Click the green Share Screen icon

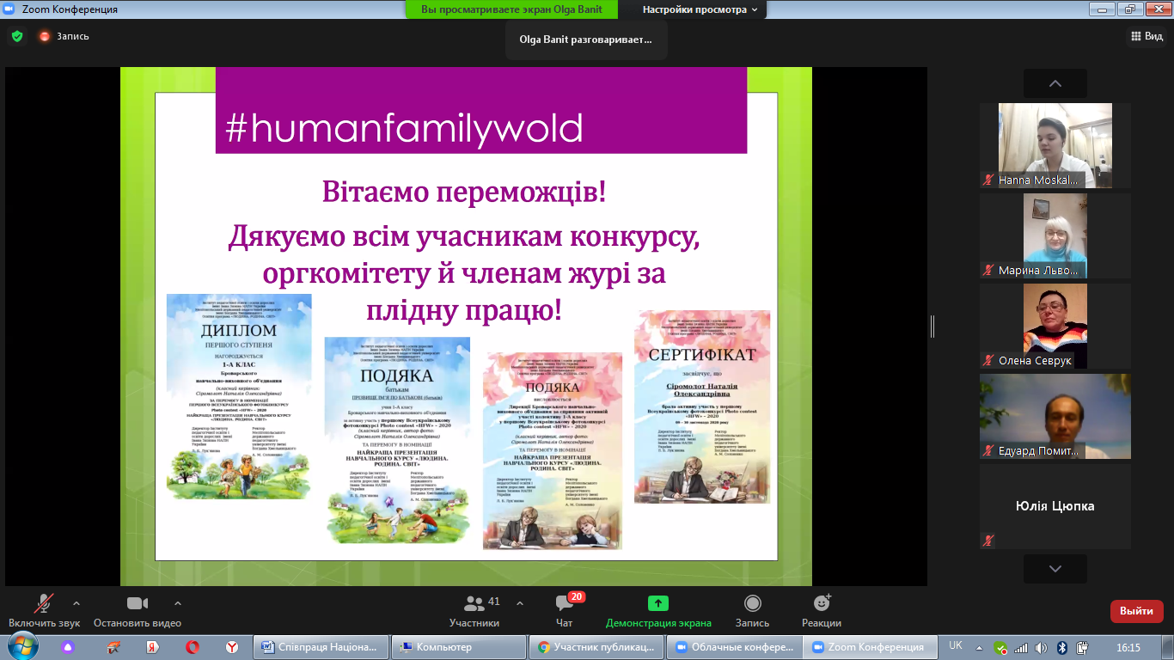pyautogui.click(x=657, y=603)
